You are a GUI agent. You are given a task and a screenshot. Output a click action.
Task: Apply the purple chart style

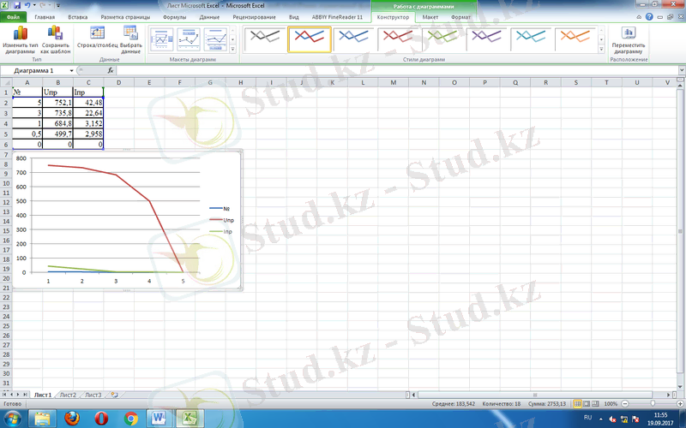487,39
